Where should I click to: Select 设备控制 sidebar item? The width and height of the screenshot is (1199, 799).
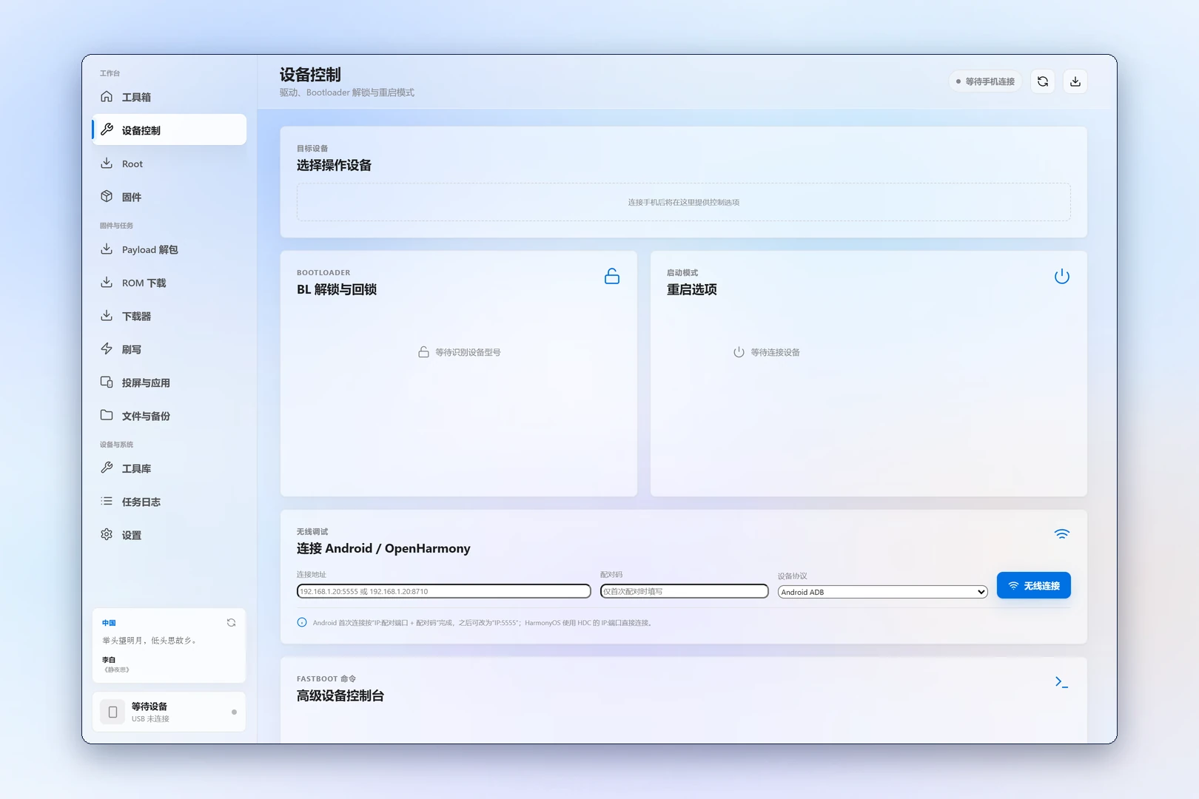[169, 130]
